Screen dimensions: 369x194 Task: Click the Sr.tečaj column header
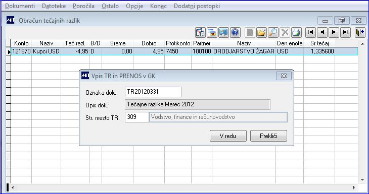pos(319,43)
